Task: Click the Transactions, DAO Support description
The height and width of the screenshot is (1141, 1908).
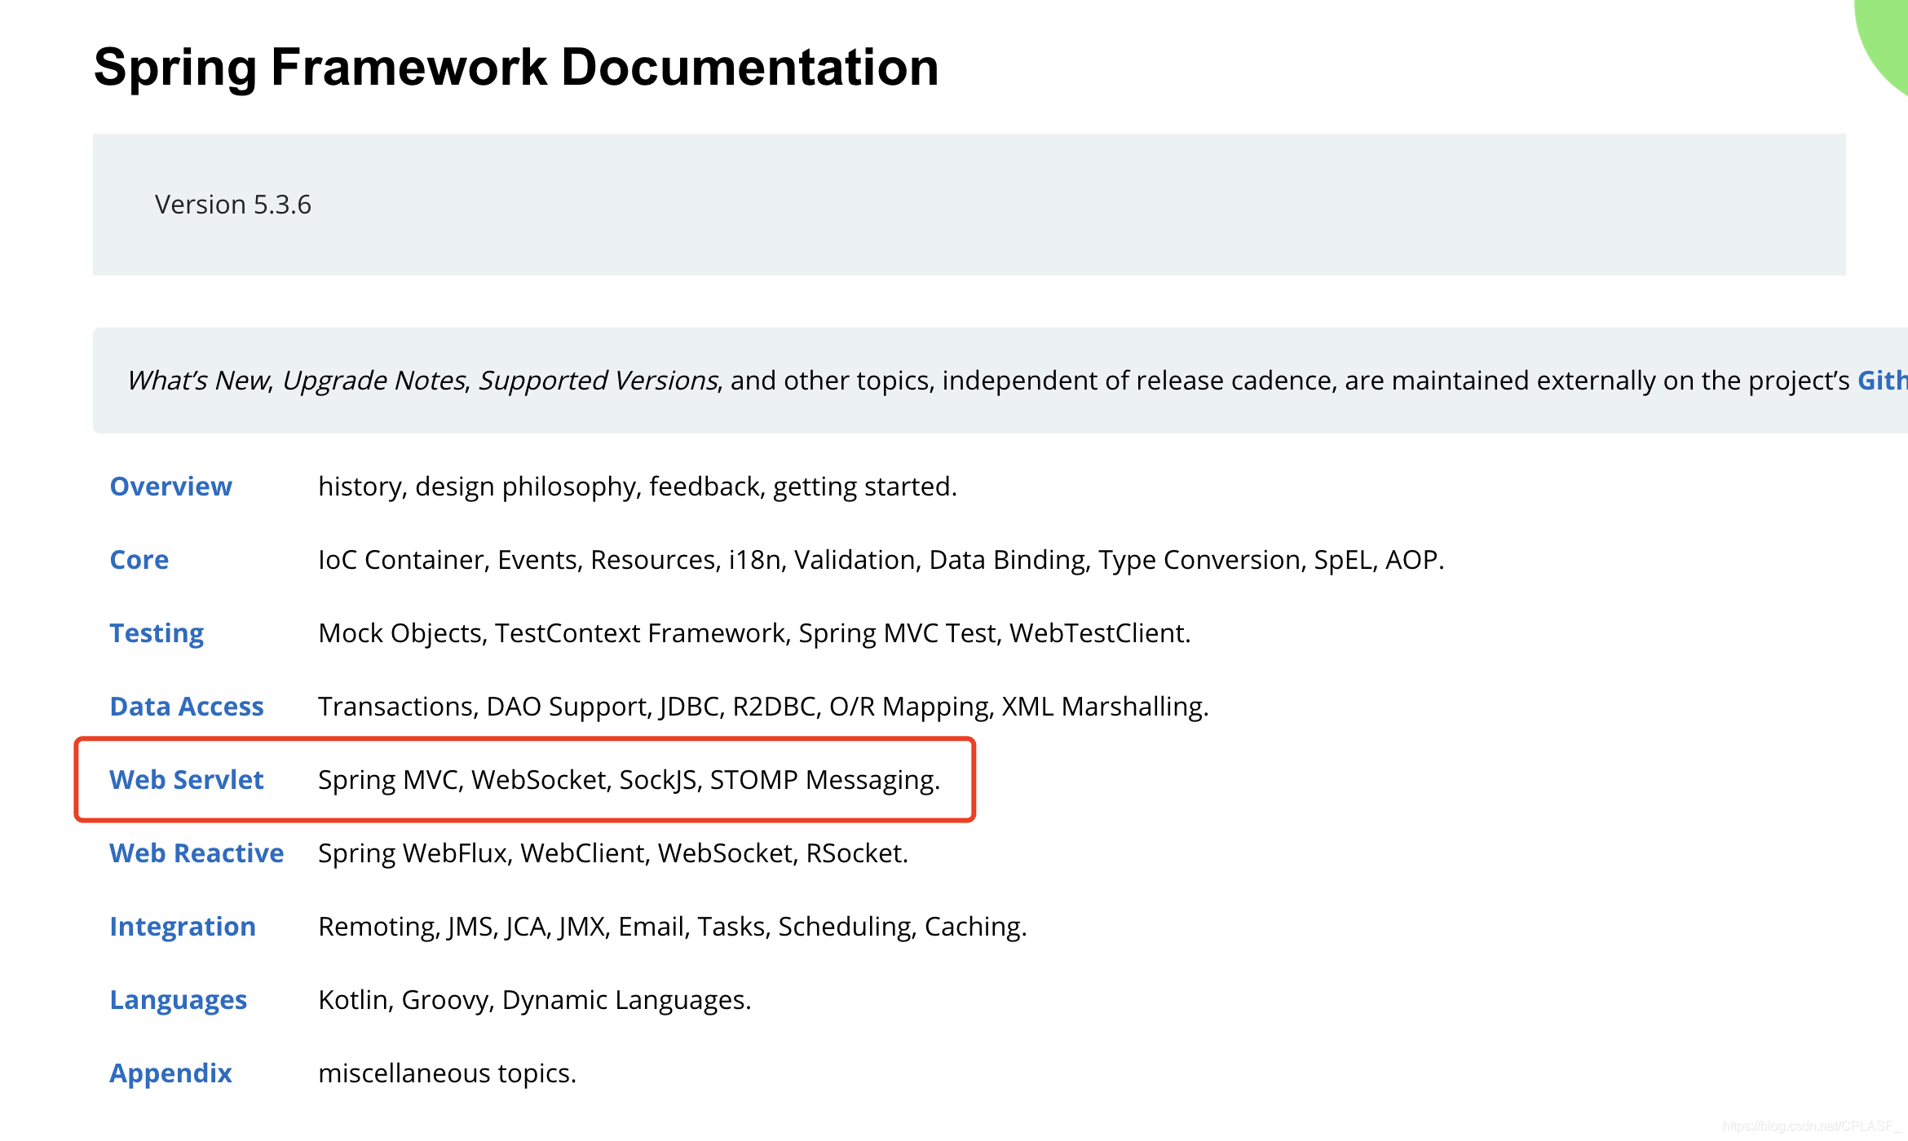Action: (x=763, y=707)
